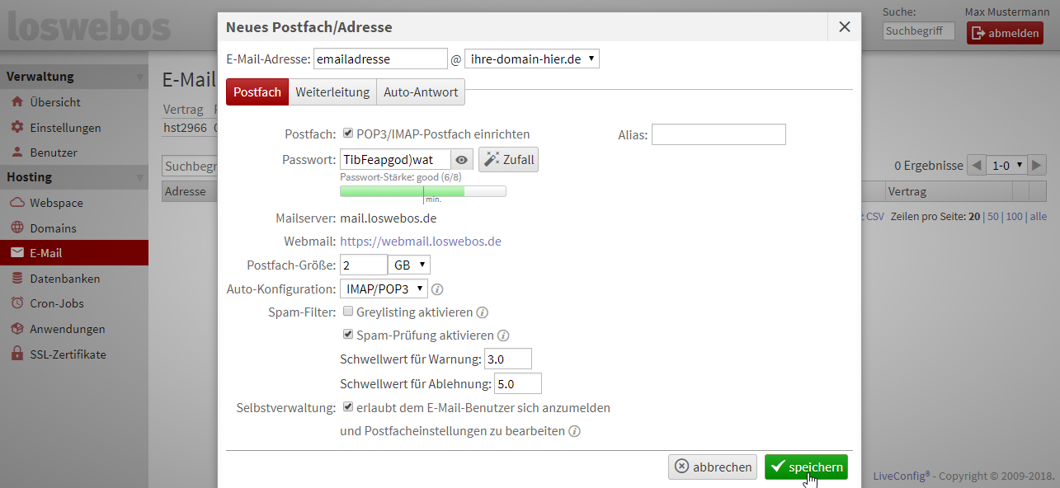Open the GB size unit dropdown
The image size is (1060, 488).
pyautogui.click(x=409, y=265)
